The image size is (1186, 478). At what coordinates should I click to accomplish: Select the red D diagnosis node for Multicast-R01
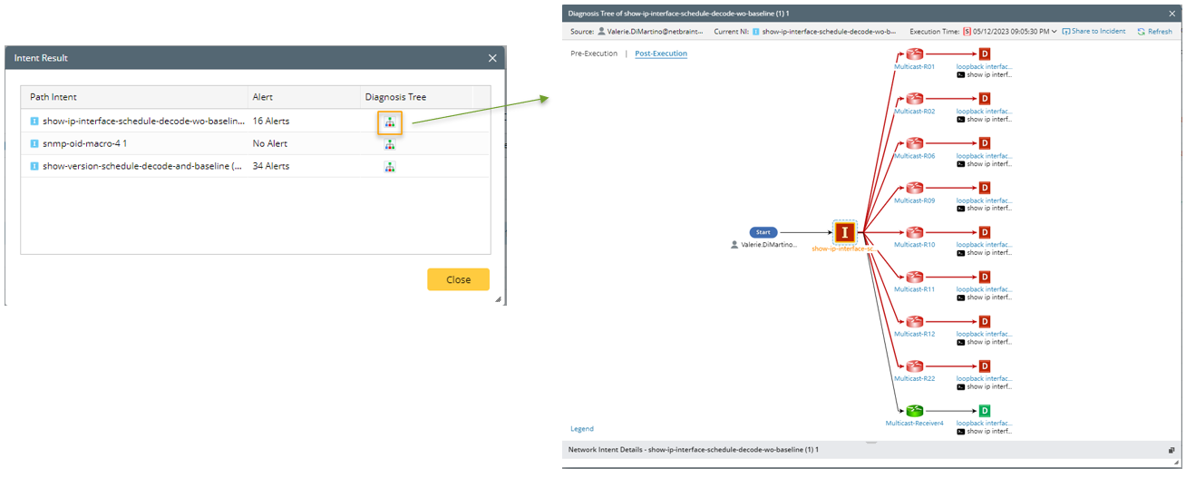[984, 54]
